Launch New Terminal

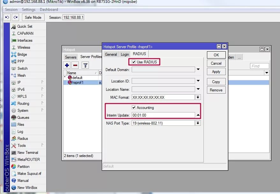28,153
